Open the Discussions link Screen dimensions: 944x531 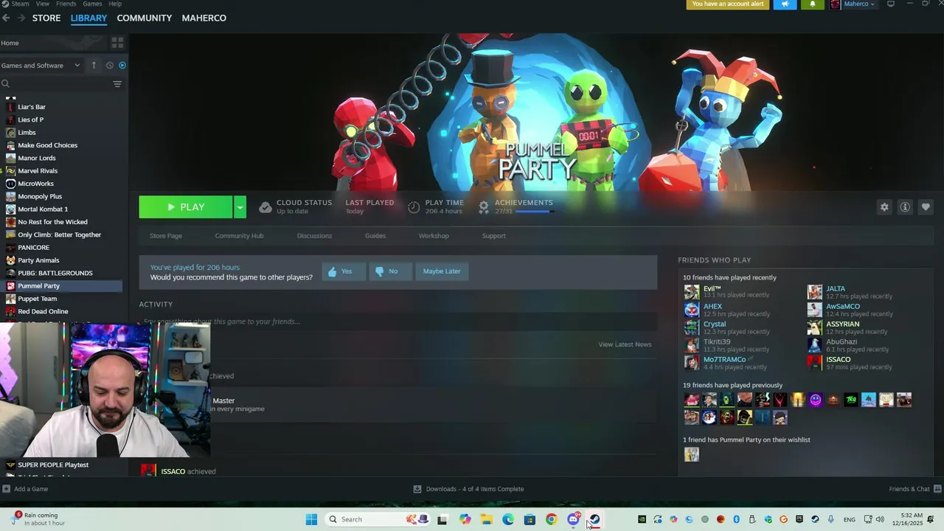(314, 236)
